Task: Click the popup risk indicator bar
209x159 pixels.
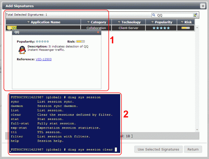Action: [x=81, y=42]
